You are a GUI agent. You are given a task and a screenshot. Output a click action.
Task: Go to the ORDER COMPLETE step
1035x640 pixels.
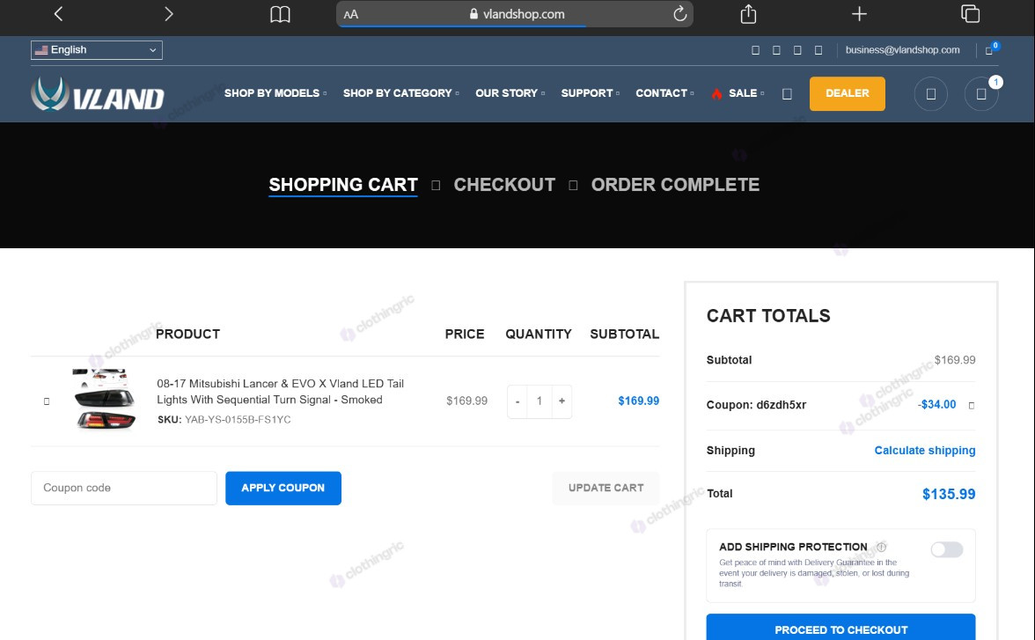click(x=675, y=185)
